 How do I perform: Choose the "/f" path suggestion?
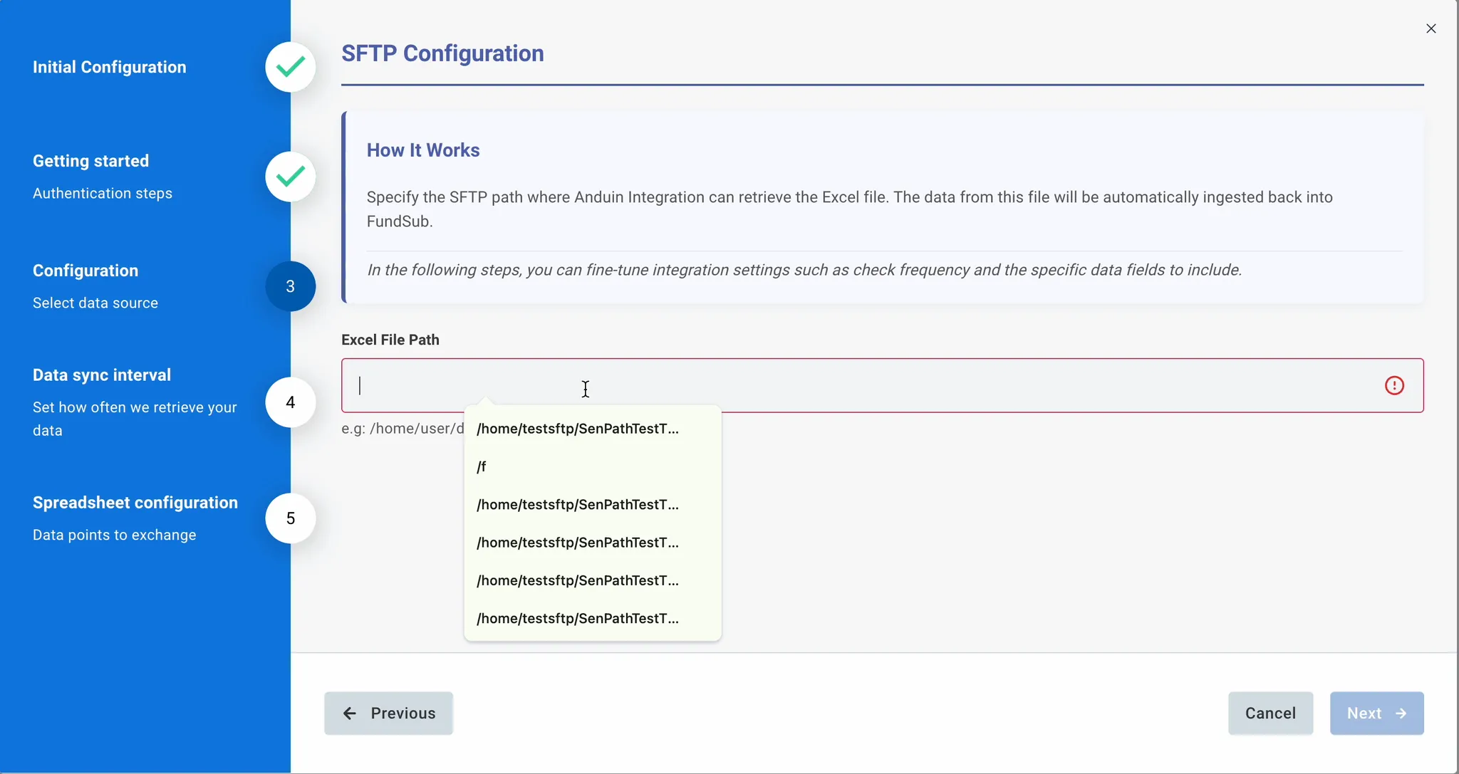pyautogui.click(x=482, y=467)
